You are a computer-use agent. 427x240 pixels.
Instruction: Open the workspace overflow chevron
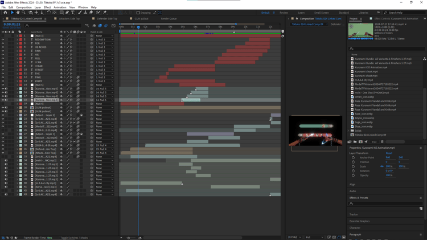[378, 13]
